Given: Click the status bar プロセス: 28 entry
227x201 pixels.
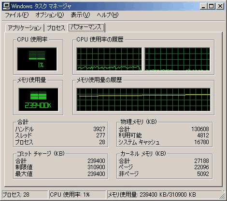Looking at the screenshot, I should (25, 195).
